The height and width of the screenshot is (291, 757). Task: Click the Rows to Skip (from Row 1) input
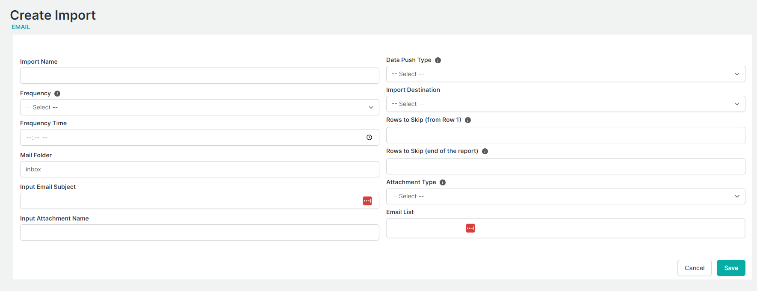point(565,135)
